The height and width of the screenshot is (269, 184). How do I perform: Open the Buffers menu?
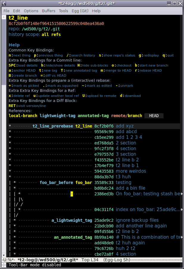click(x=49, y=11)
